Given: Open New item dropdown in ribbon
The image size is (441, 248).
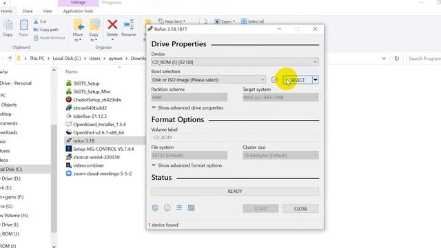Looking at the screenshot, I should (x=172, y=21).
